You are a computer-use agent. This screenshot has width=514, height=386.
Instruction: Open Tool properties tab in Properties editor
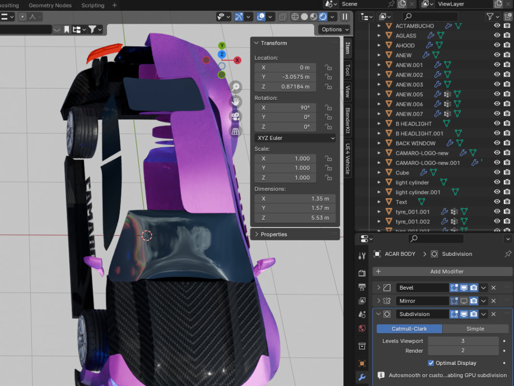(x=362, y=256)
